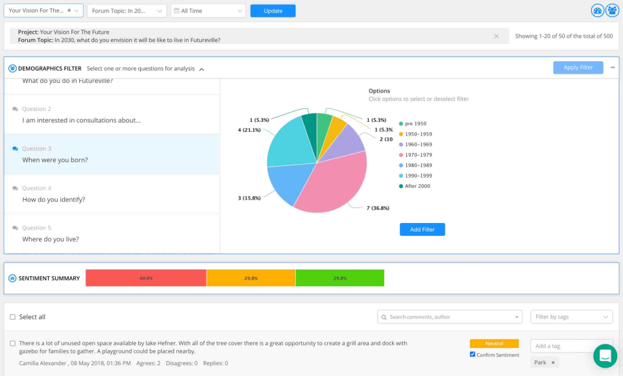
Task: Click the comment bubble icon beside Question 5
Action: [15, 228]
